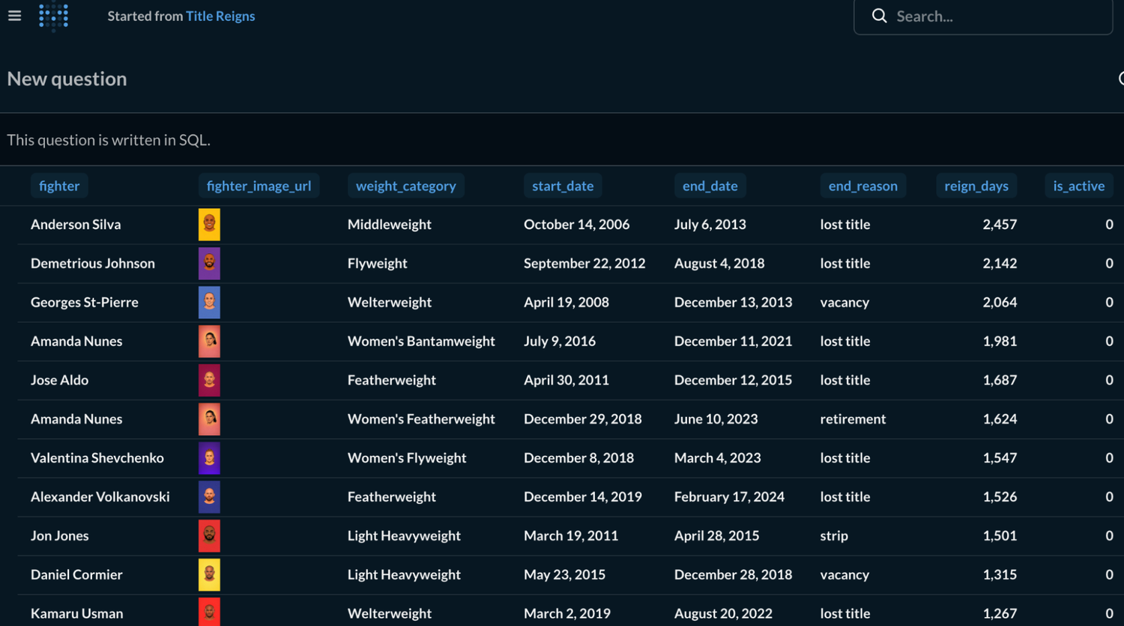This screenshot has width=1124, height=626.
Task: Select the Daniel Cormier fighter cell
Action: click(x=76, y=575)
